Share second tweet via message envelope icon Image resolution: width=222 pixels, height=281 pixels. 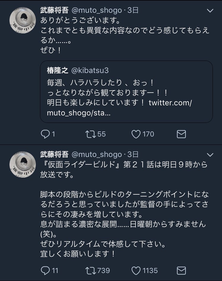[181, 270]
